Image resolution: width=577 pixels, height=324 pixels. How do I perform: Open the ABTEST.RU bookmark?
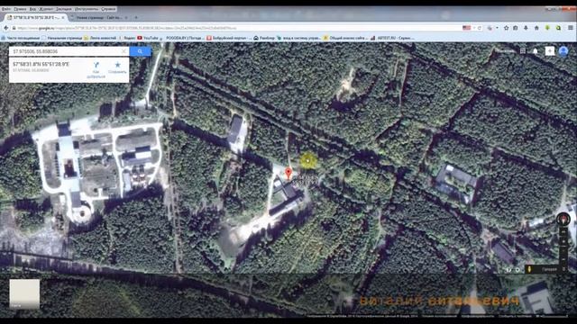point(393,38)
